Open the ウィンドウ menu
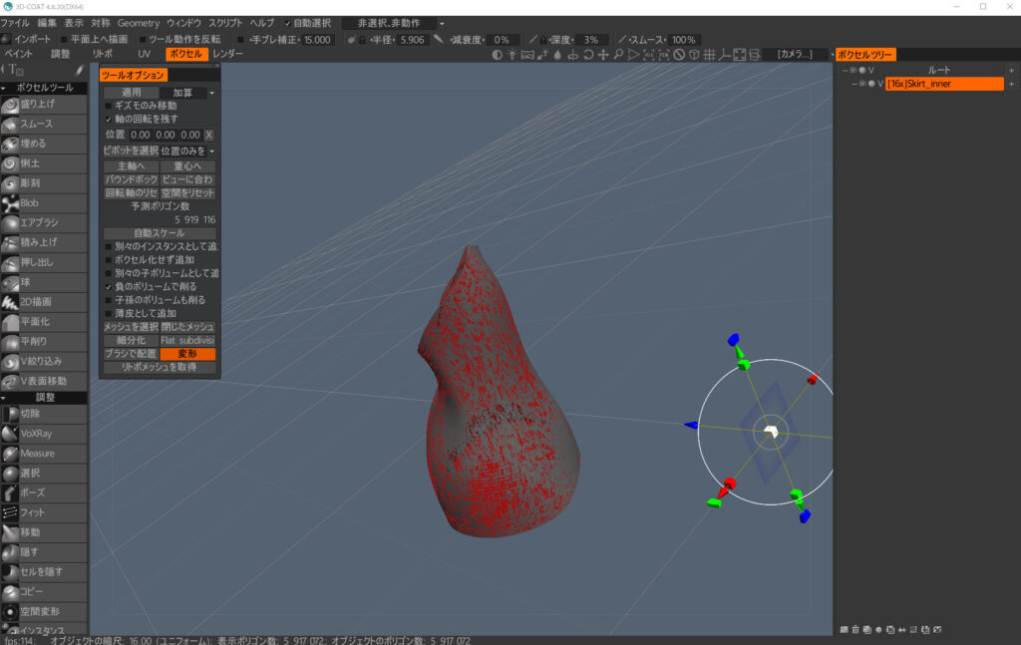Image resolution: width=1021 pixels, height=645 pixels. (183, 22)
